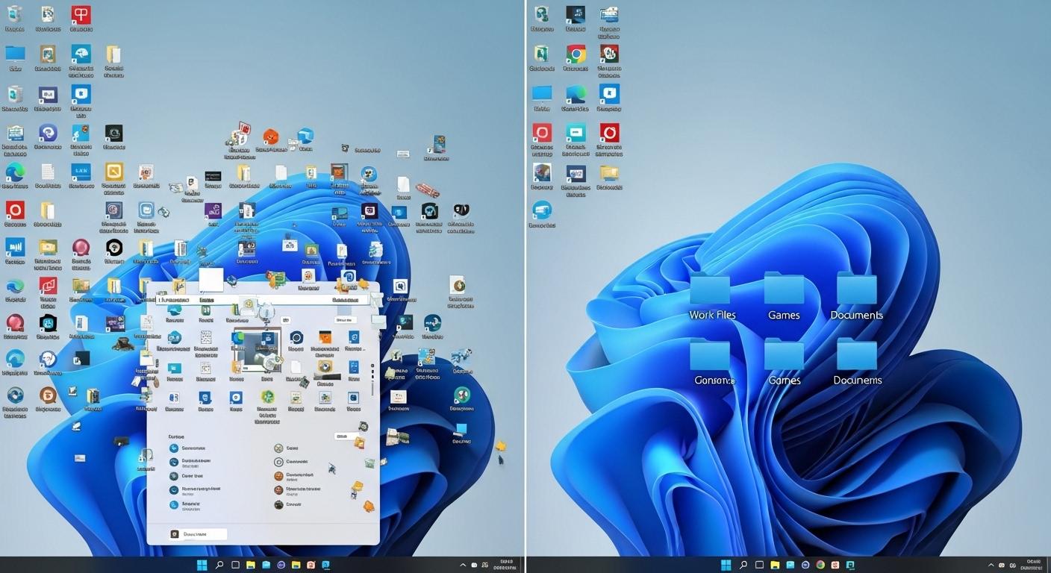The height and width of the screenshot is (573, 1051).
Task: Click the Start button on right taskbar
Action: [726, 565]
